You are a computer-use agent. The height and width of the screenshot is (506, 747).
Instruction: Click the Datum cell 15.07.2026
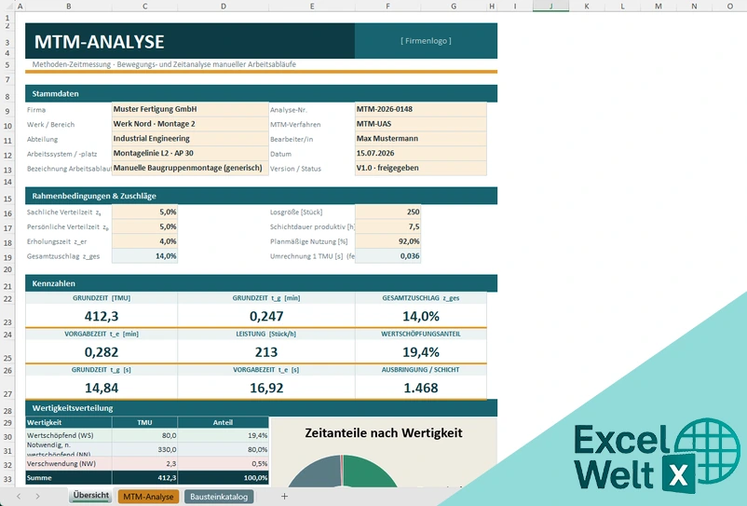coord(421,154)
